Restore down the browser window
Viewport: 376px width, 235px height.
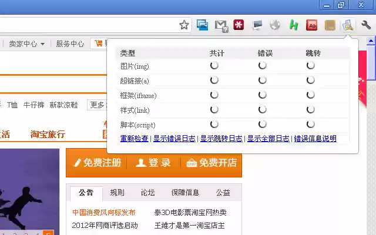point(341,5)
